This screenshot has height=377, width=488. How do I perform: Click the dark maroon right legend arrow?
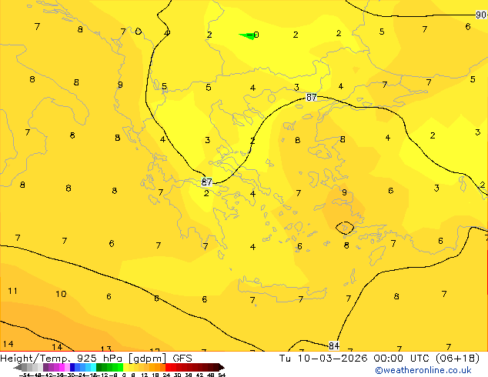(x=222, y=367)
